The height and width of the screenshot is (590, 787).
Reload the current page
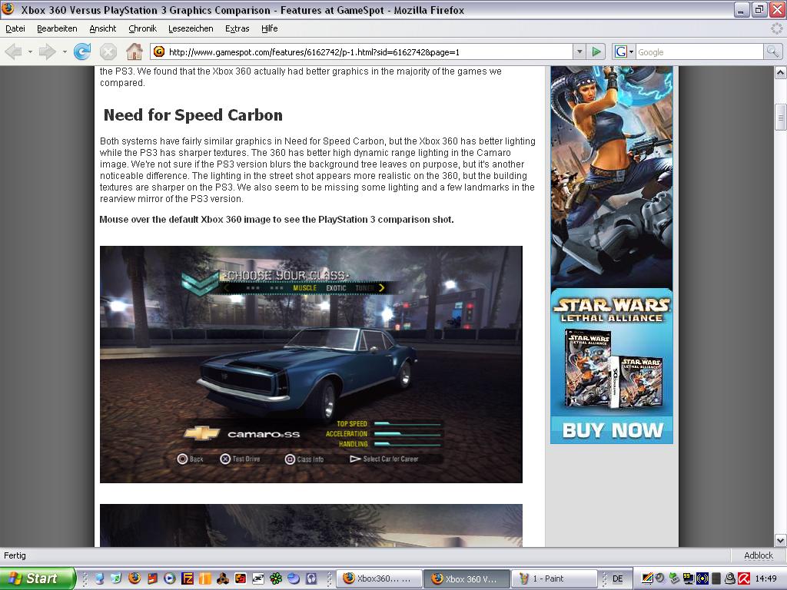pyautogui.click(x=82, y=51)
